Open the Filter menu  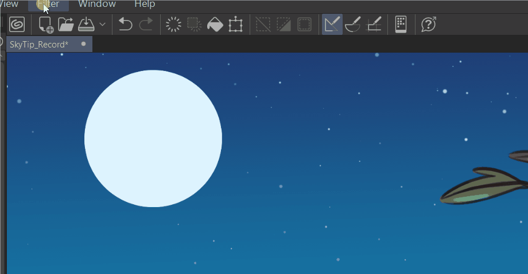pos(48,5)
